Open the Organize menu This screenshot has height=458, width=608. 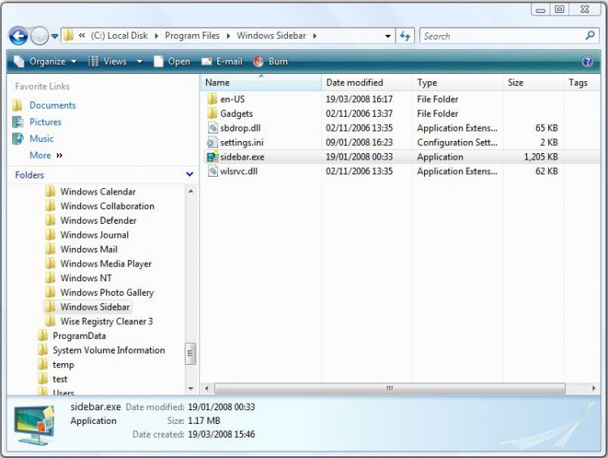tap(45, 62)
